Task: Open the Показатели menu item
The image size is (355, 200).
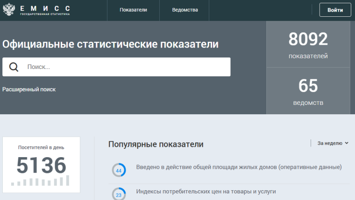Action: click(x=134, y=10)
